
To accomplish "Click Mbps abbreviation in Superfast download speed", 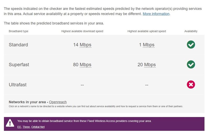I will pos(85,65).
